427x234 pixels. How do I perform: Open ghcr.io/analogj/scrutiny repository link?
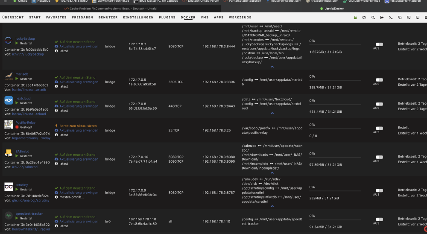click(x=31, y=200)
